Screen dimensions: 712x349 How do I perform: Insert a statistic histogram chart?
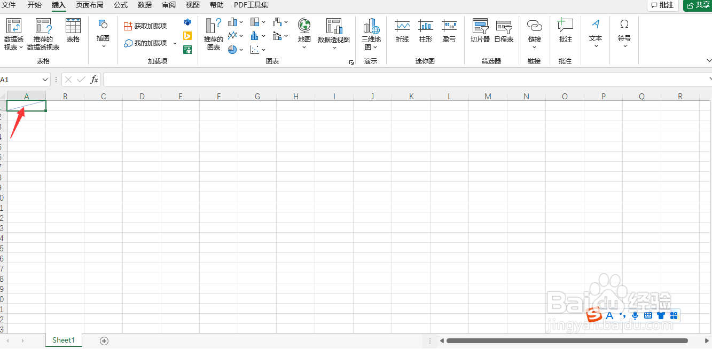(257, 36)
